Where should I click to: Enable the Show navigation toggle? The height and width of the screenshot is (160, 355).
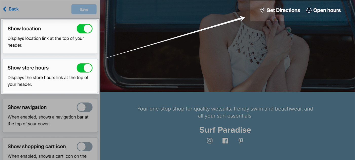click(85, 107)
